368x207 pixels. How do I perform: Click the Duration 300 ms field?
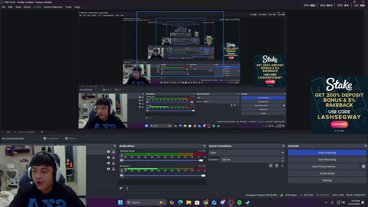pyautogui.click(x=250, y=160)
